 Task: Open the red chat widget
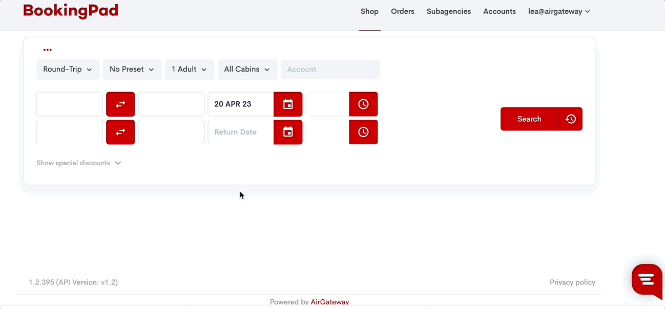(x=647, y=279)
